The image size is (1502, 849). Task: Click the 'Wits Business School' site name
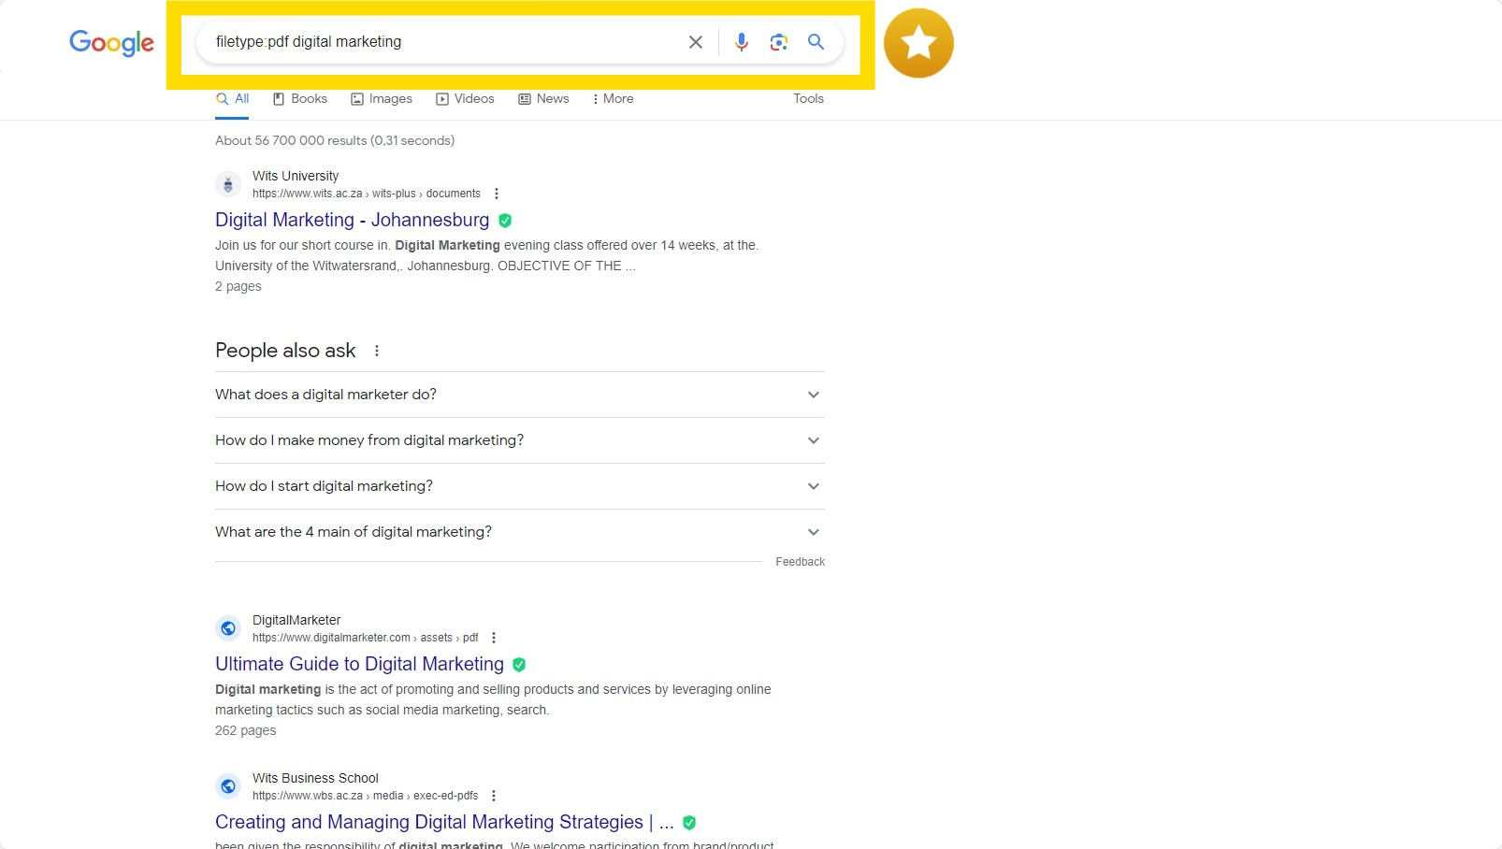(315, 778)
